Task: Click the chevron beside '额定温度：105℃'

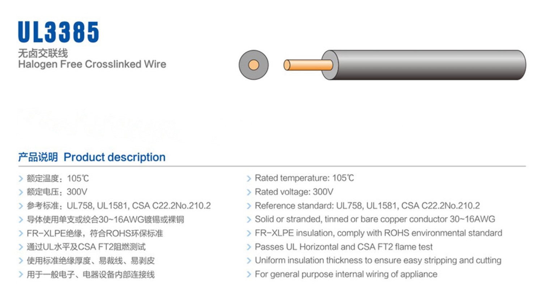Action: [21, 179]
